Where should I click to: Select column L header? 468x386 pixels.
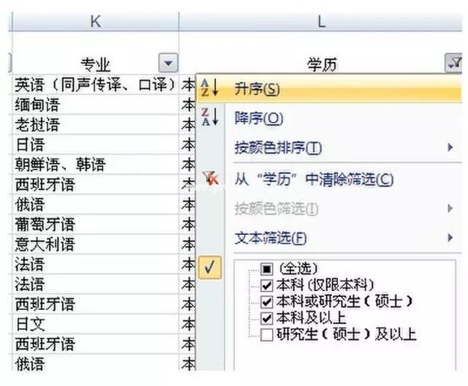pyautogui.click(x=321, y=22)
